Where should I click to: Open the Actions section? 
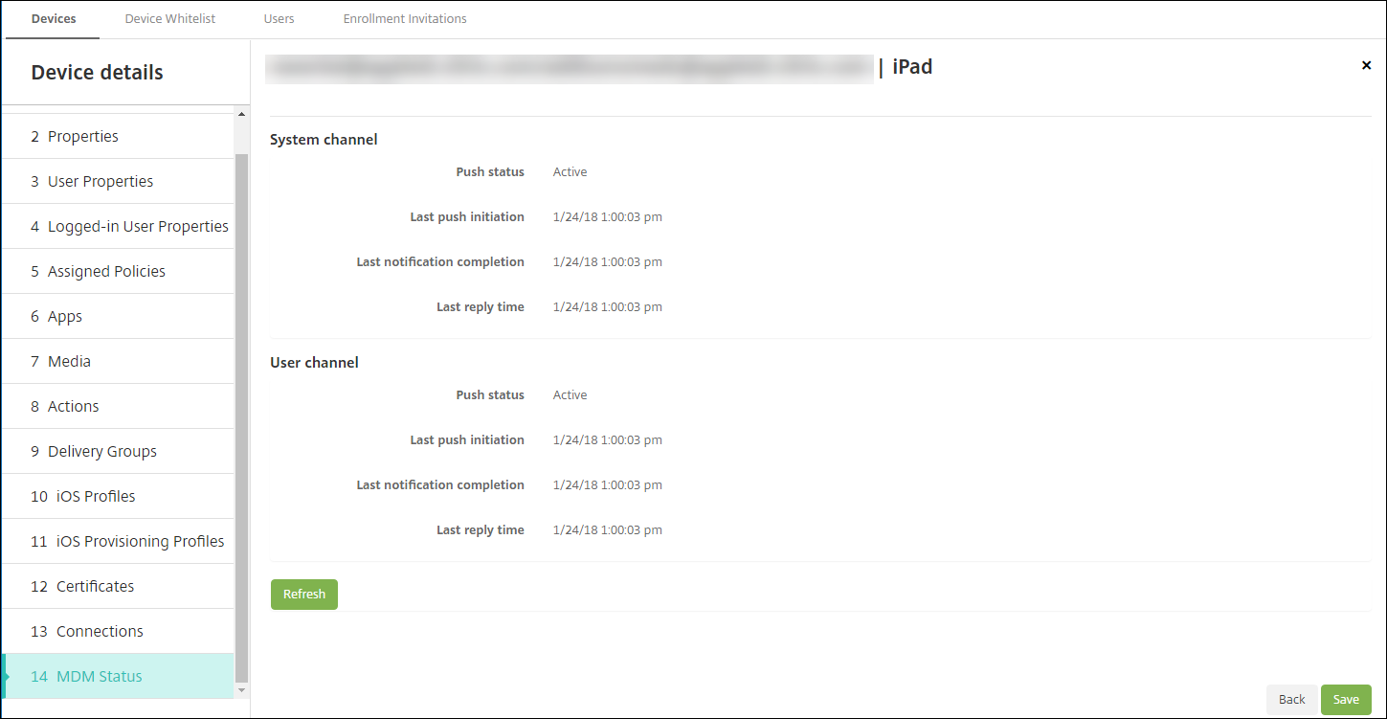[118, 406]
